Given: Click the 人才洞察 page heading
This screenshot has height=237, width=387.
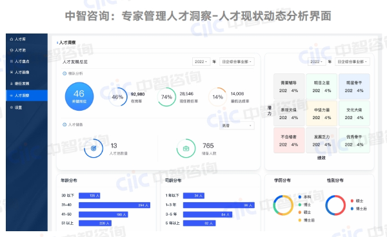Looking at the screenshot, I should [67, 43].
